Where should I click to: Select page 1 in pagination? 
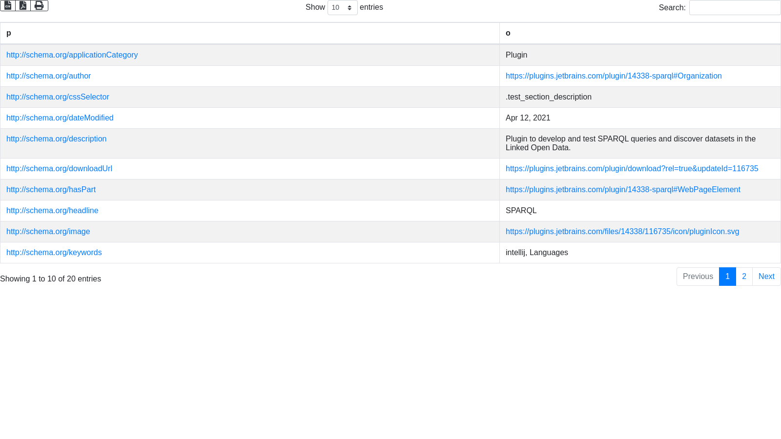(x=727, y=277)
